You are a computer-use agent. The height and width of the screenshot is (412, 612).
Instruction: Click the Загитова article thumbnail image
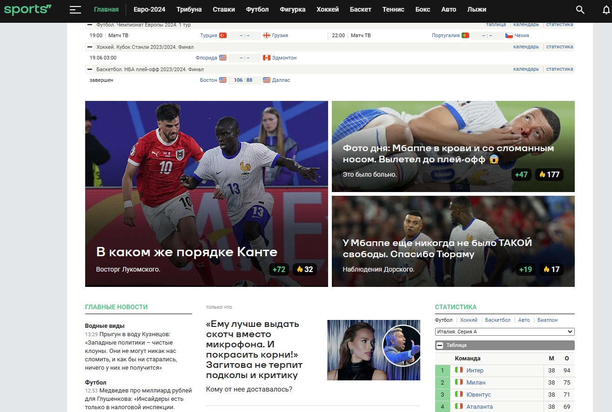(x=374, y=350)
